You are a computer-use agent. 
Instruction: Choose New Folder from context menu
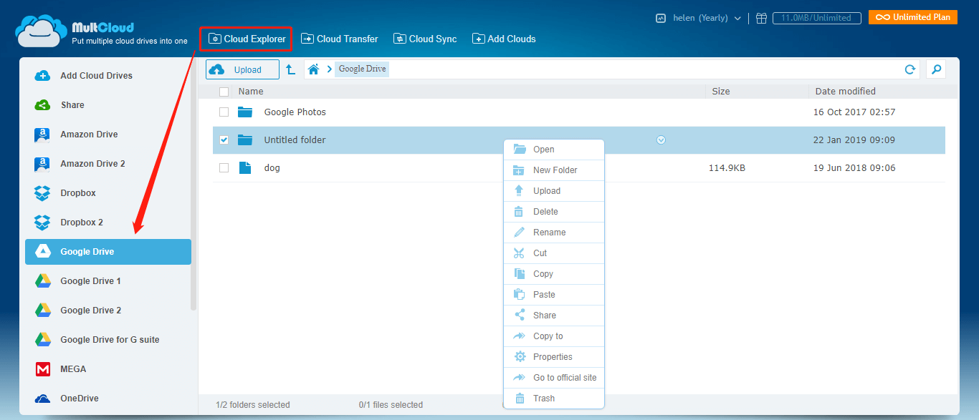pyautogui.click(x=554, y=170)
